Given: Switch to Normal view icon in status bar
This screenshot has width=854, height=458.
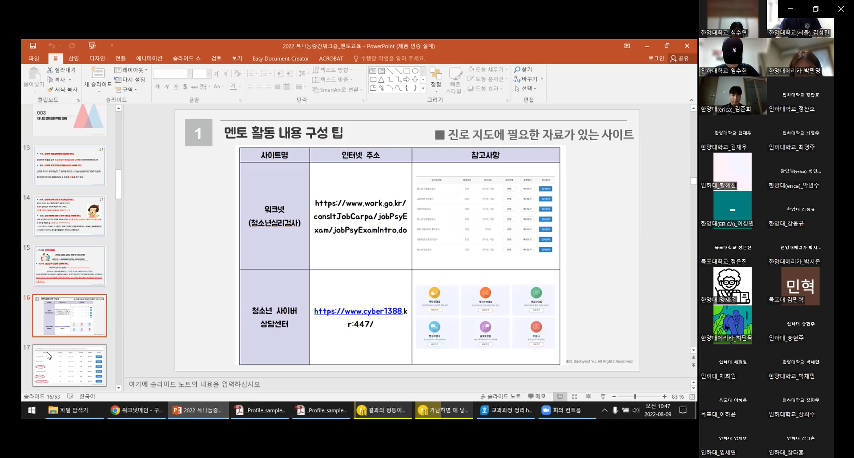Looking at the screenshot, I should point(560,397).
